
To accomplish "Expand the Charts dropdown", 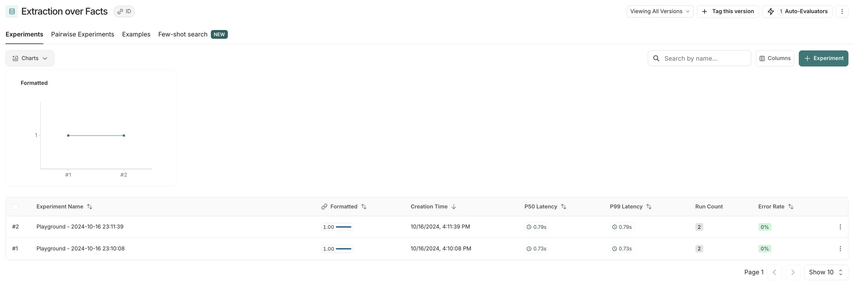I will 30,58.
